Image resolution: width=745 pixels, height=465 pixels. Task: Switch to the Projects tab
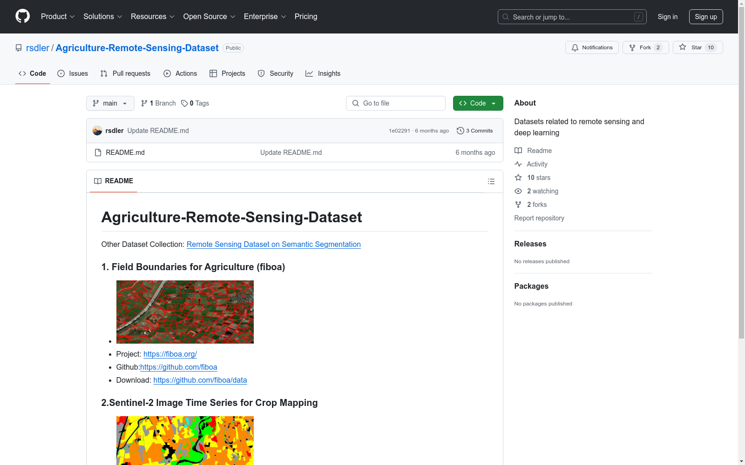coord(227,73)
